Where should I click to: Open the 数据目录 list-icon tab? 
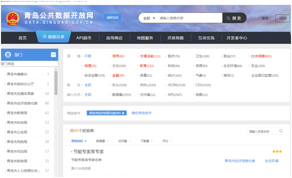pyautogui.click(x=53, y=37)
